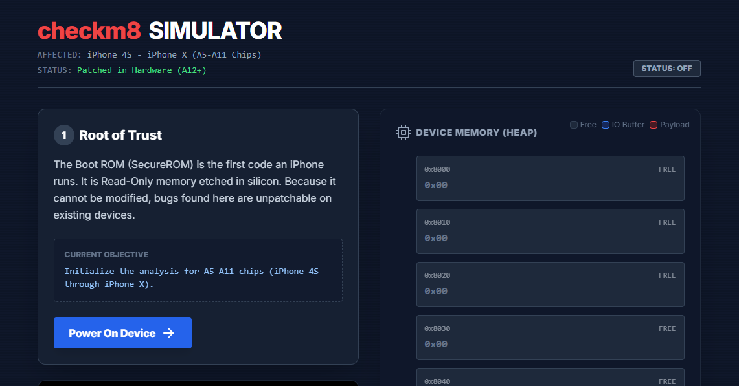The width and height of the screenshot is (739, 386).
Task: Select memory block at address 0x8010
Action: 550,231
